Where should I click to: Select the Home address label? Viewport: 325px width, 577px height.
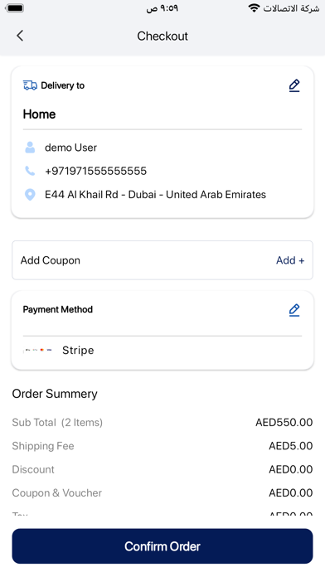39,114
